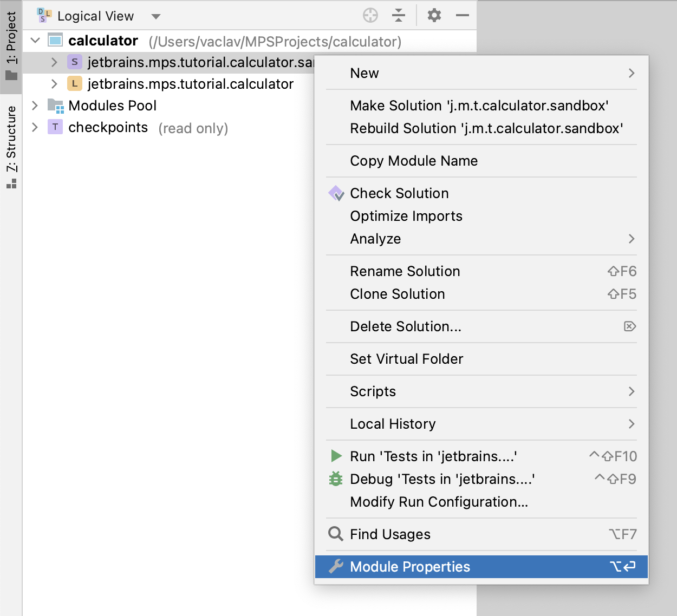Click the Modules Pool folder icon
677x616 pixels.
coord(55,105)
